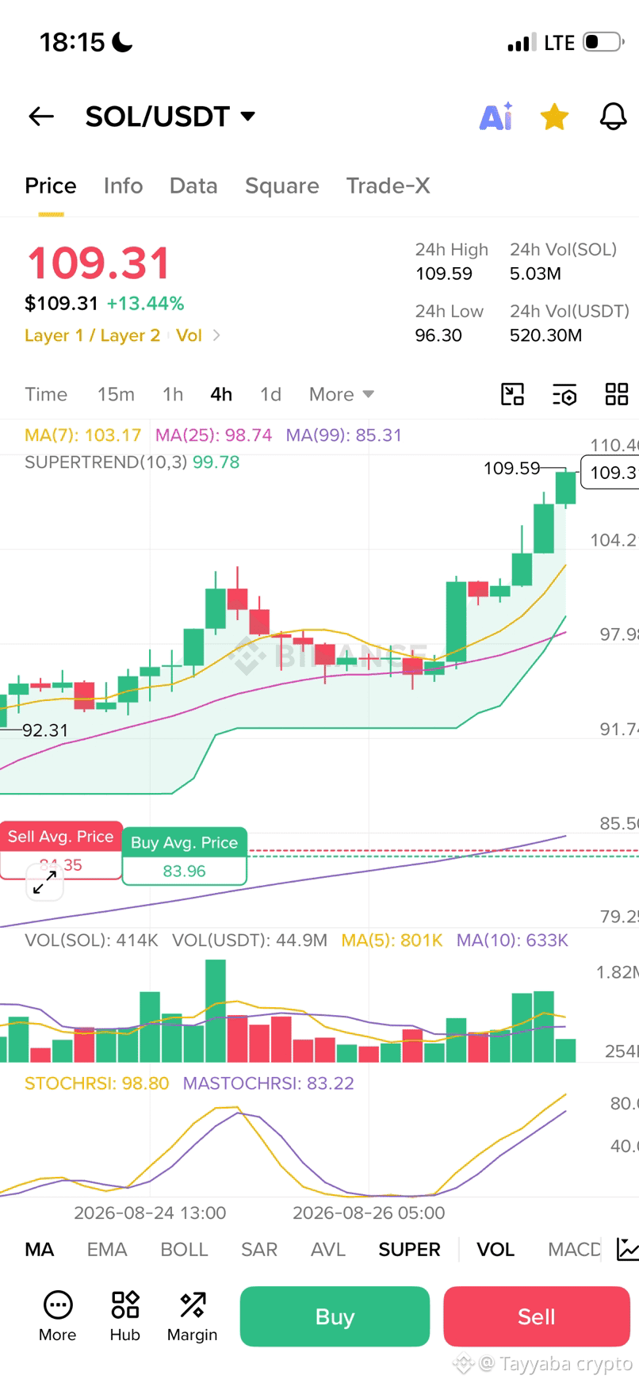Switch to the Data tab
This screenshot has width=639, height=1383.
[193, 186]
